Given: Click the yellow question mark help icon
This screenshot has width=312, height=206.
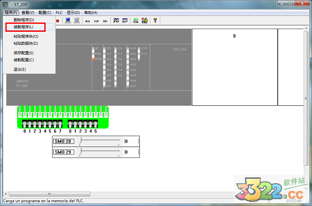Looking at the screenshot, I should 155,20.
